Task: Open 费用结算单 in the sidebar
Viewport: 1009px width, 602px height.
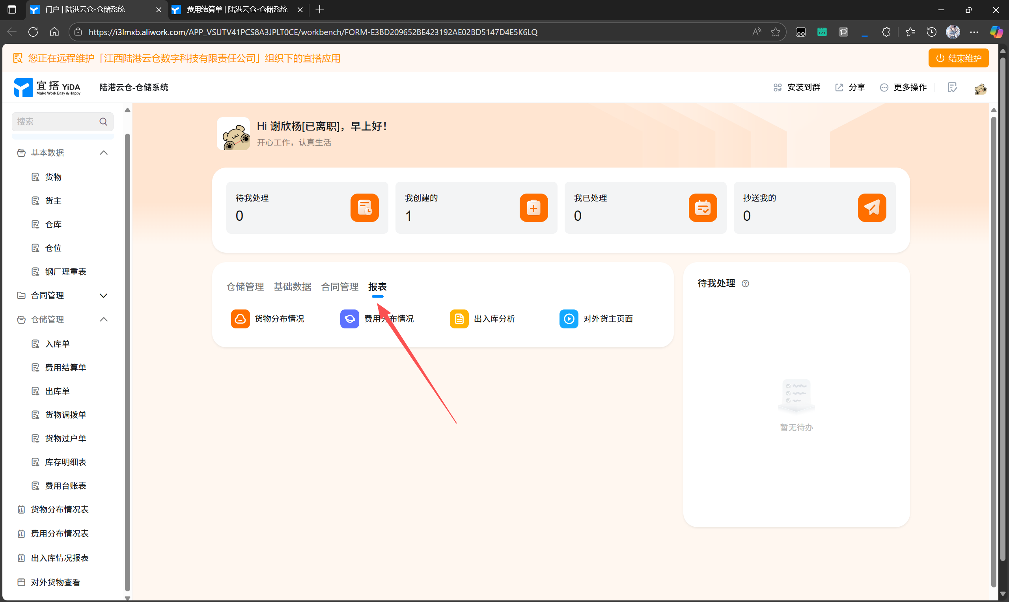Action: [x=65, y=367]
